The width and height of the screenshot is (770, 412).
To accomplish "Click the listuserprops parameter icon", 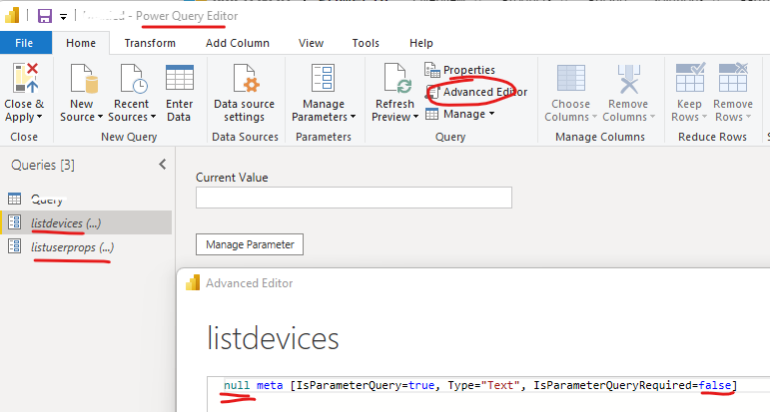I will point(14,246).
